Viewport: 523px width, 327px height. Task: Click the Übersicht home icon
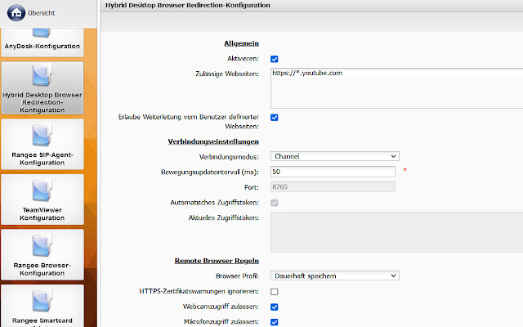point(16,13)
